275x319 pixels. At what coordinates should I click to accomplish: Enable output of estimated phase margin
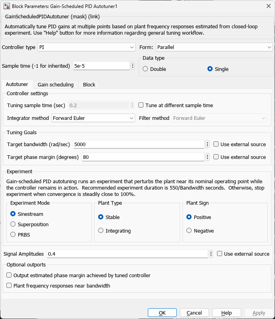9,275
